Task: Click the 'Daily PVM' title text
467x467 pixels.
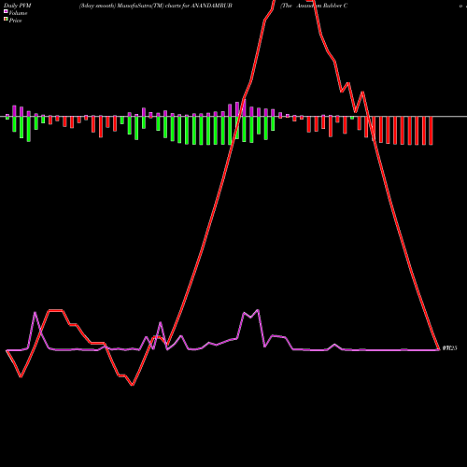Action: pos(18,6)
